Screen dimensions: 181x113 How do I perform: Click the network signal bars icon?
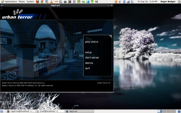[x=128, y=2]
